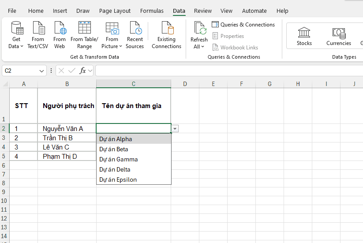Viewport: 363px width, 243px height.
Task: Open the Help tab
Action: click(282, 11)
